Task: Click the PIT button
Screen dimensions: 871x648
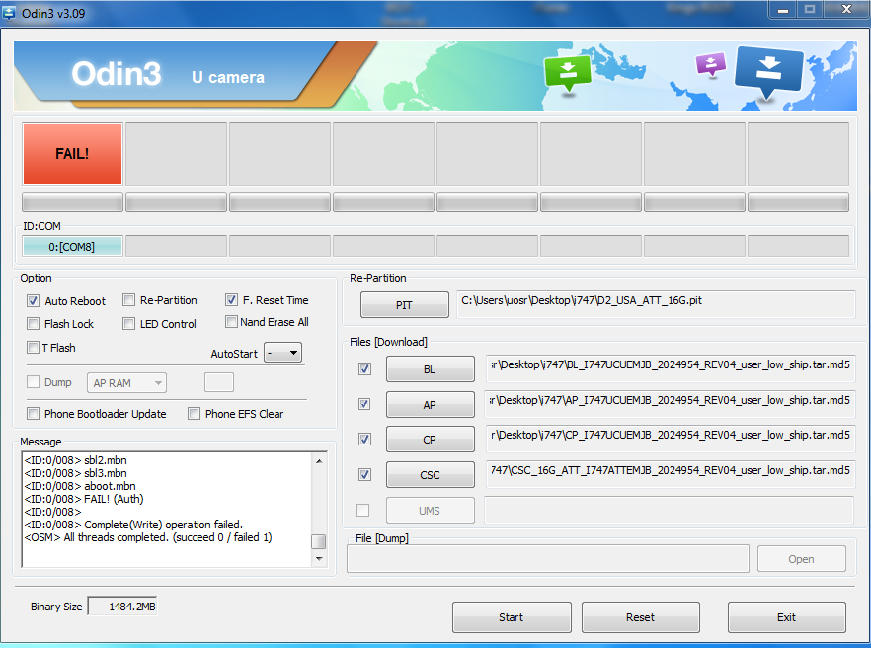Action: click(x=405, y=305)
